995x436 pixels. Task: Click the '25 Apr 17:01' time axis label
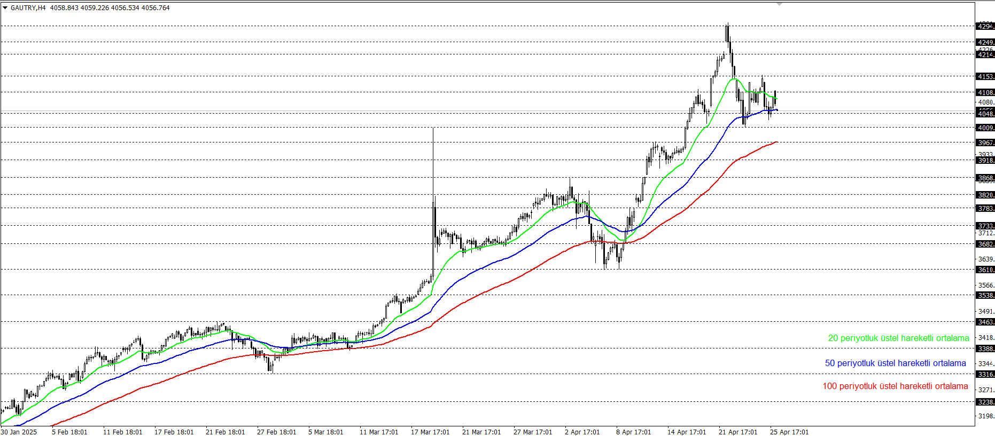(789, 432)
